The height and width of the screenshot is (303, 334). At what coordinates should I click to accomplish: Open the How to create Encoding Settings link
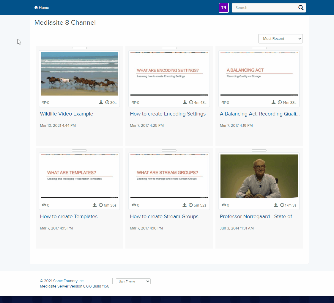168,114
